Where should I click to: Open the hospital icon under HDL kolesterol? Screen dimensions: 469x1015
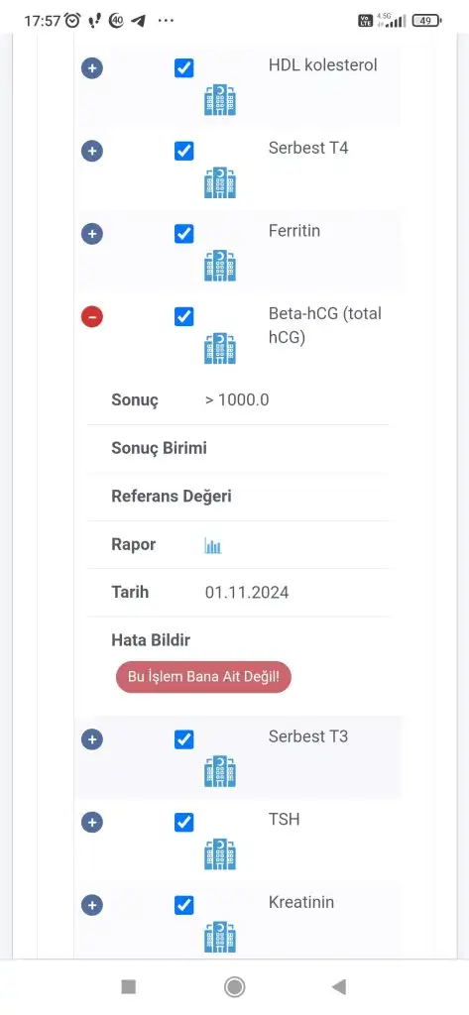pyautogui.click(x=220, y=100)
